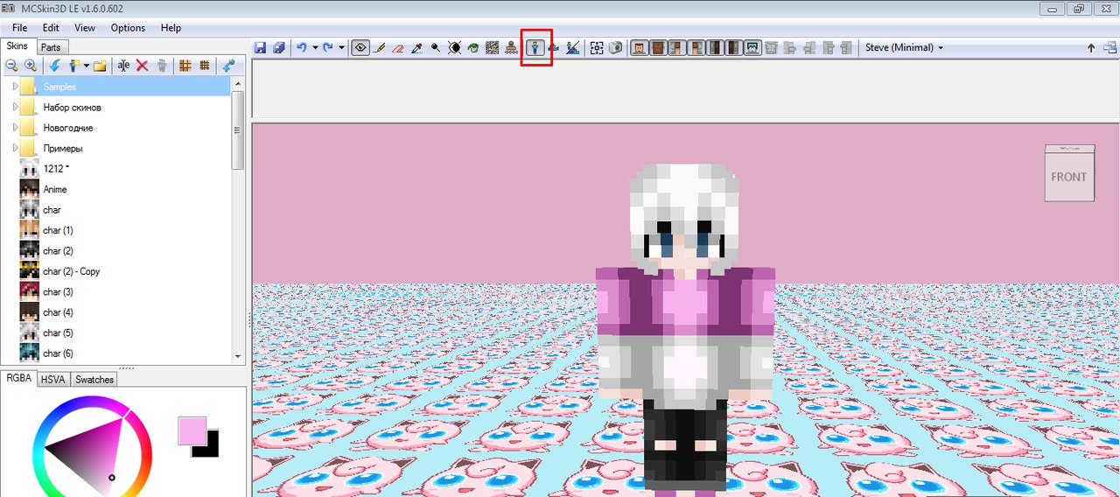Create a new folder in skin list
This screenshot has height=497, width=1120.
(x=100, y=66)
